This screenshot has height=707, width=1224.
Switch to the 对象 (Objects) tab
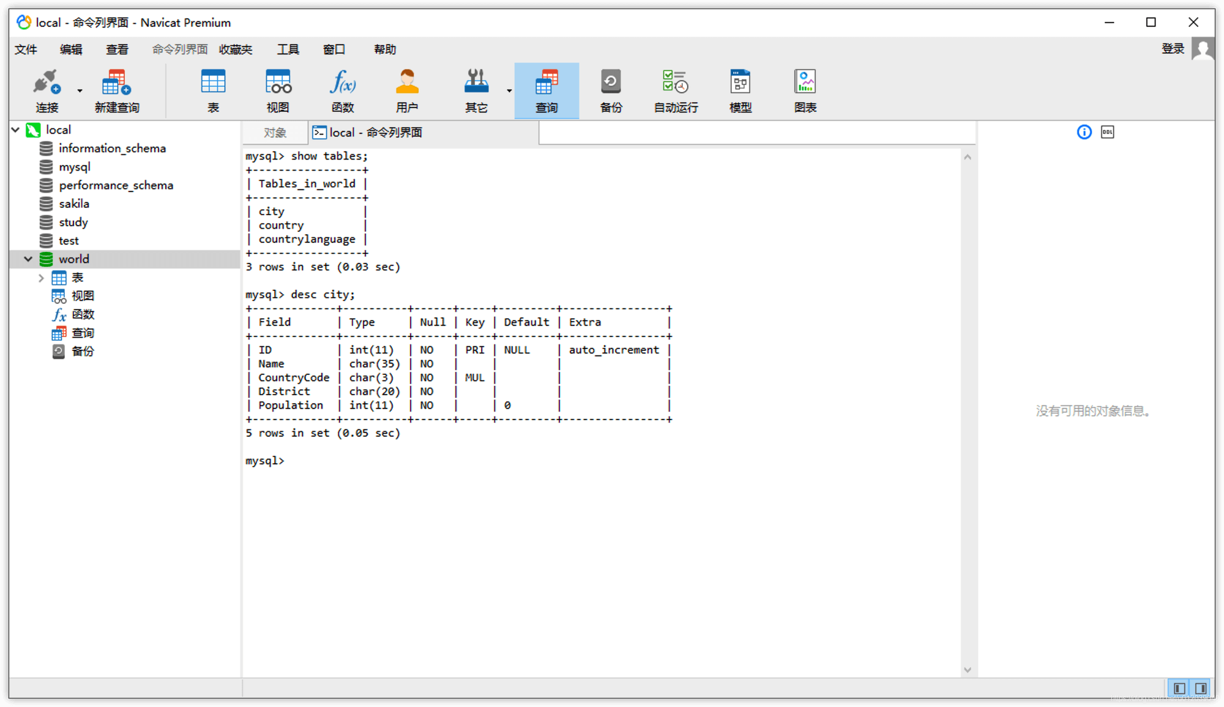(275, 133)
